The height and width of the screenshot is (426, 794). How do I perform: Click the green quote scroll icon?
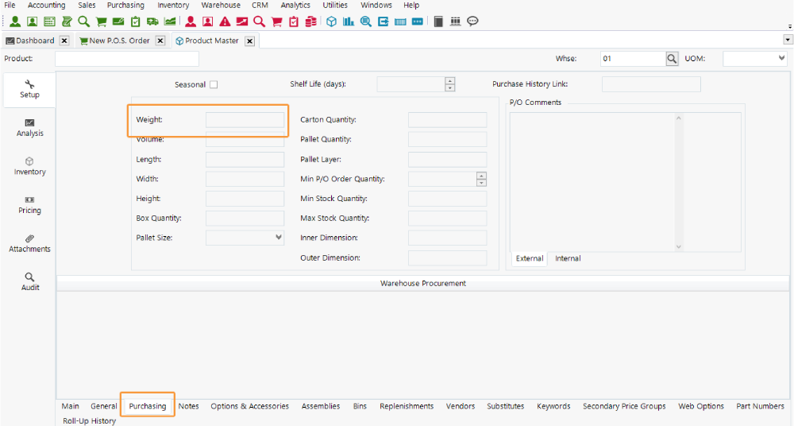point(67,21)
